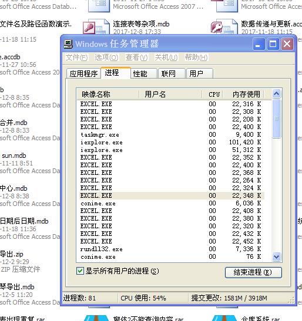Switch to the 性能 tab
Screen dimensions: 302x321
click(x=143, y=74)
